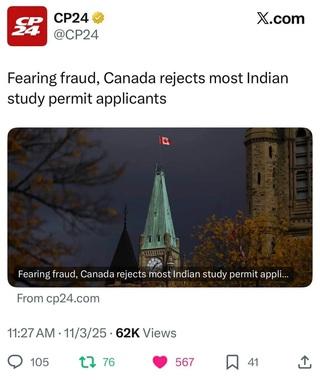Click the 41 bookmarks count
320x382 pixels.
[253, 362]
